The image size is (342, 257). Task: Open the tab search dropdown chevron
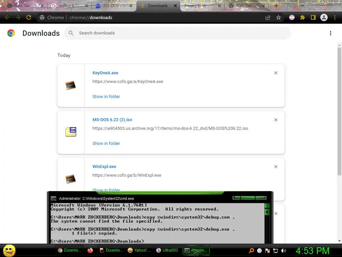302,6
